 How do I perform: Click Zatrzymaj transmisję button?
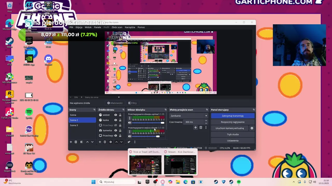pyautogui.click(x=233, y=116)
